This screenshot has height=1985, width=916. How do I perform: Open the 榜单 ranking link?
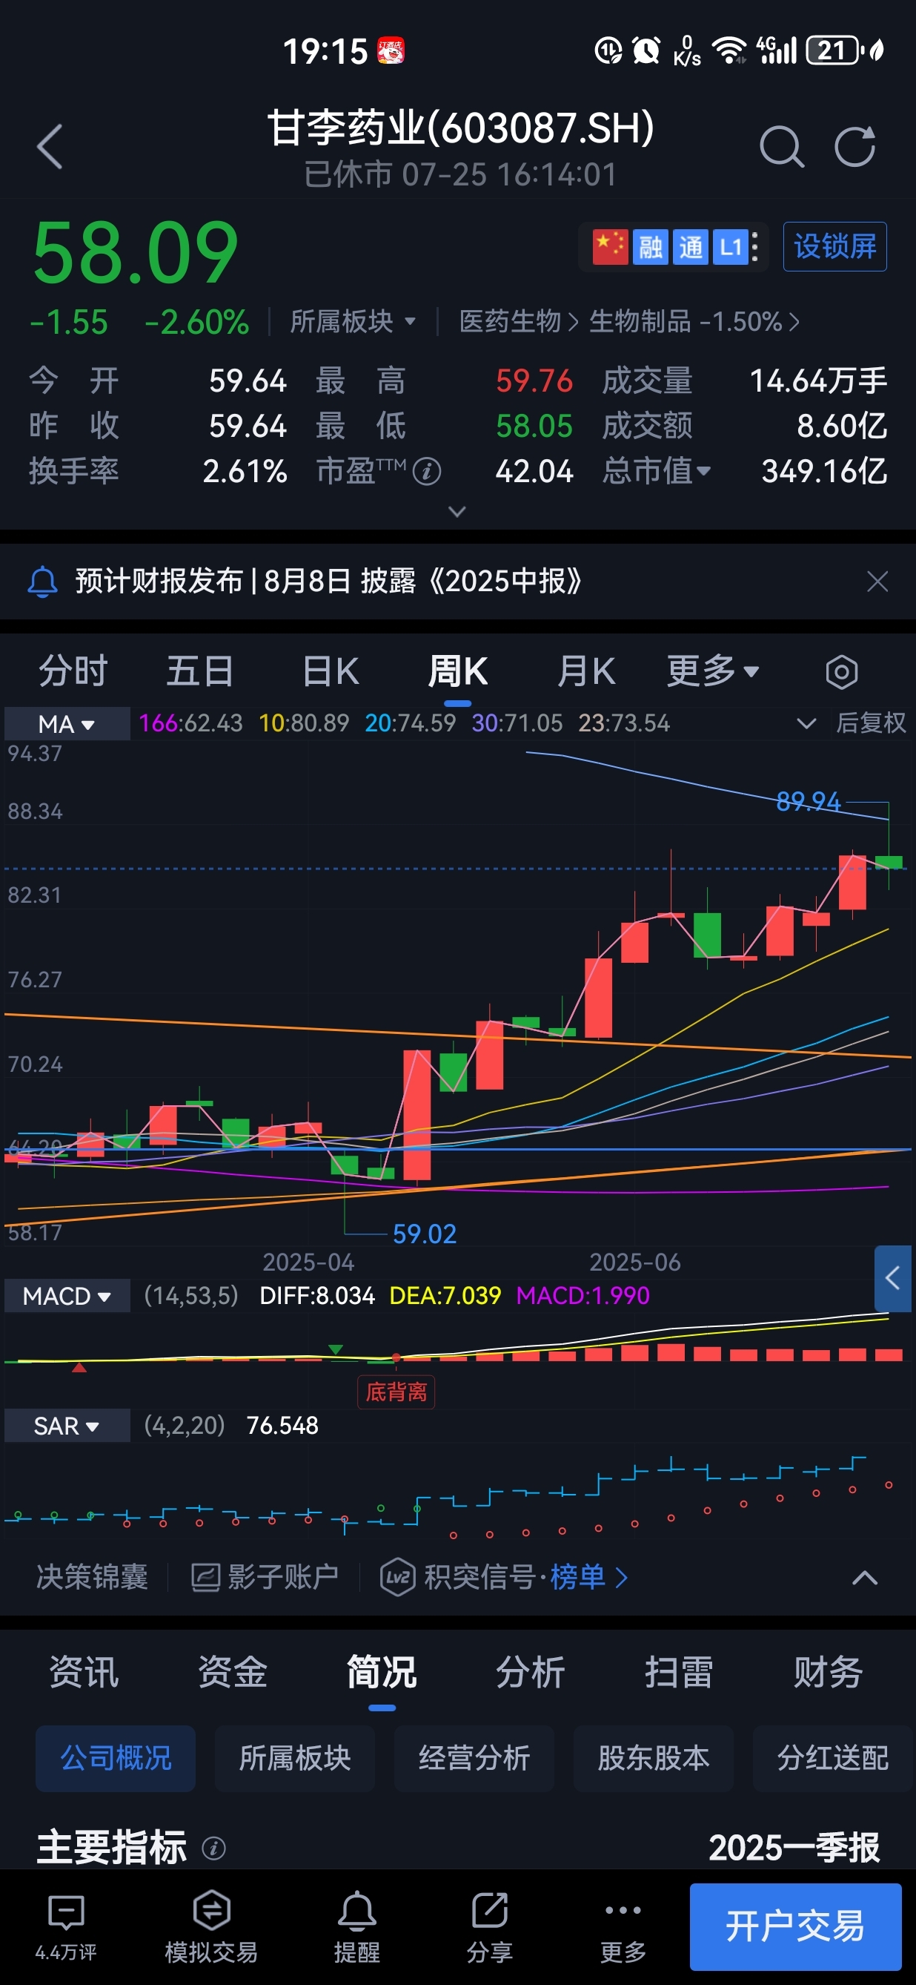(588, 1576)
